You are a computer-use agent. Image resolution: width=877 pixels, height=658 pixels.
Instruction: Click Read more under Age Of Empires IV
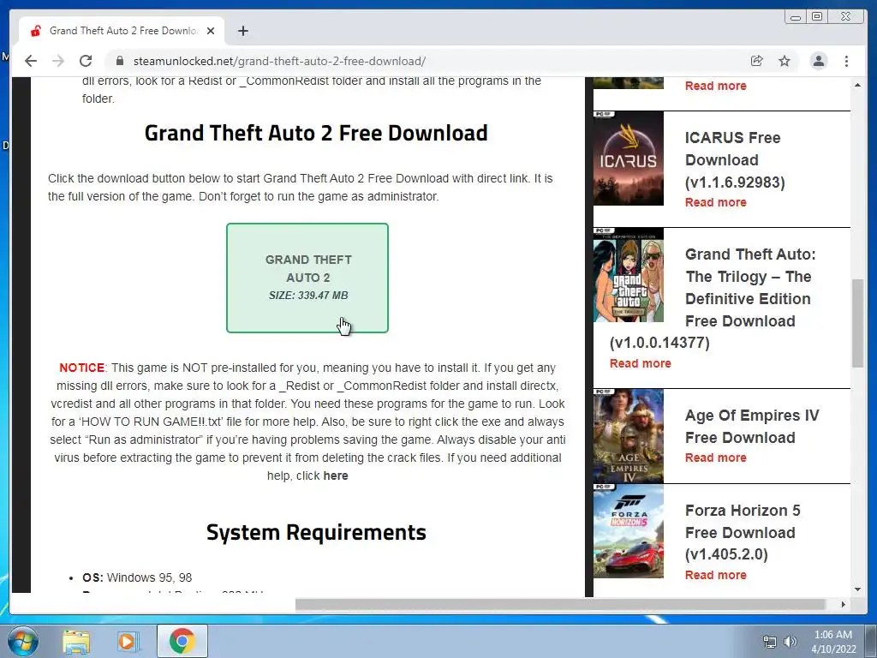pos(715,458)
